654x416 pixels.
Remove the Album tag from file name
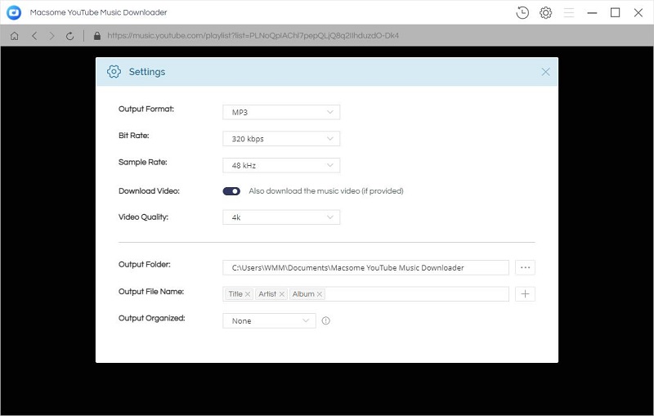pyautogui.click(x=320, y=294)
